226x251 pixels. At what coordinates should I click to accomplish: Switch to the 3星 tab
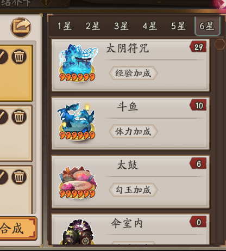(x=121, y=26)
